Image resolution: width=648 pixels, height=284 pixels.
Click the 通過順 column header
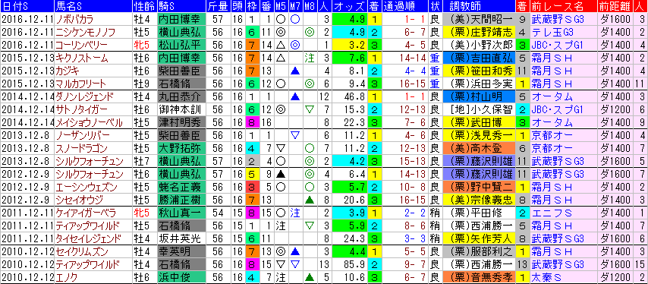point(405,6)
